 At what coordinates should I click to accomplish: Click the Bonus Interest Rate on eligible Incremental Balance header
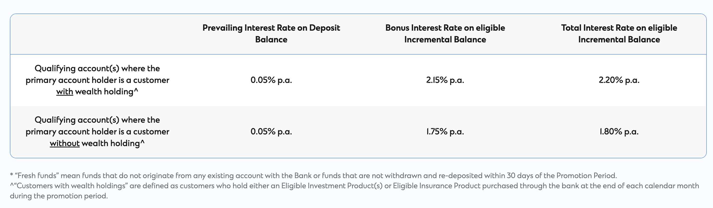click(445, 34)
